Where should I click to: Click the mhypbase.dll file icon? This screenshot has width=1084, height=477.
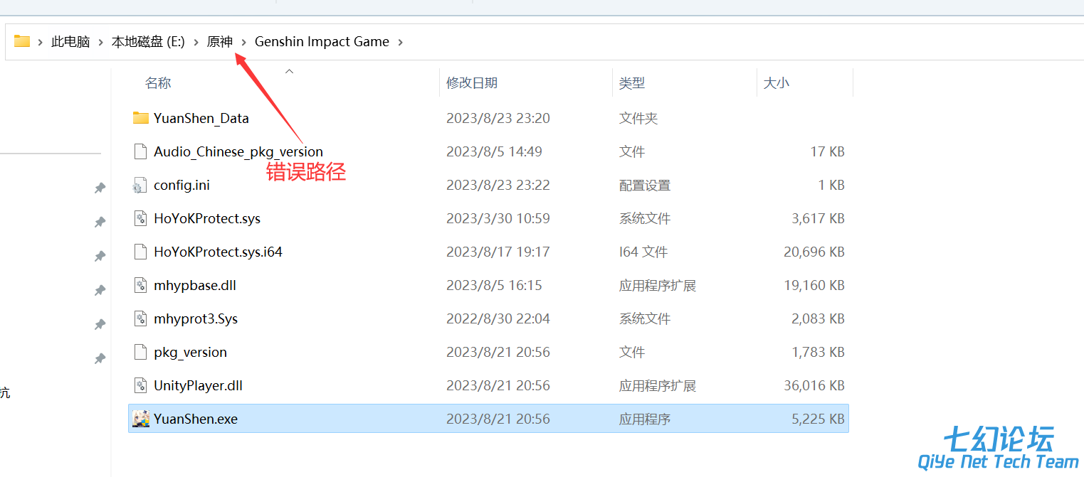tap(140, 285)
